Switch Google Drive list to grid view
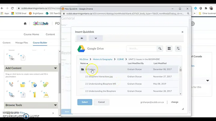Image resolution: width=216 pixels, height=121 pixels. pos(169,49)
